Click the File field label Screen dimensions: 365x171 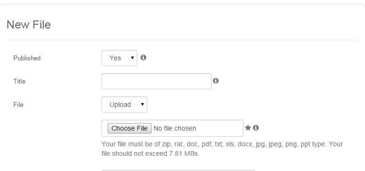pos(19,104)
